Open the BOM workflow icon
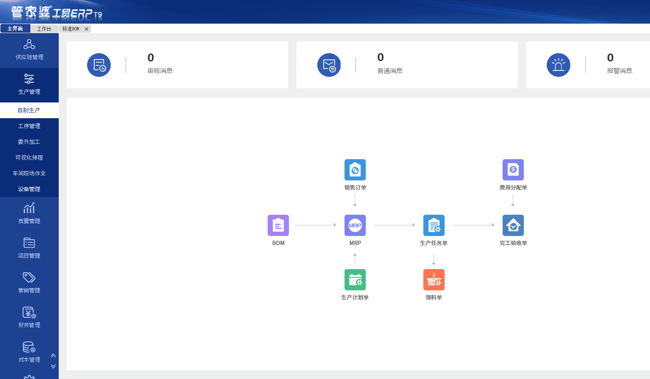 point(278,225)
